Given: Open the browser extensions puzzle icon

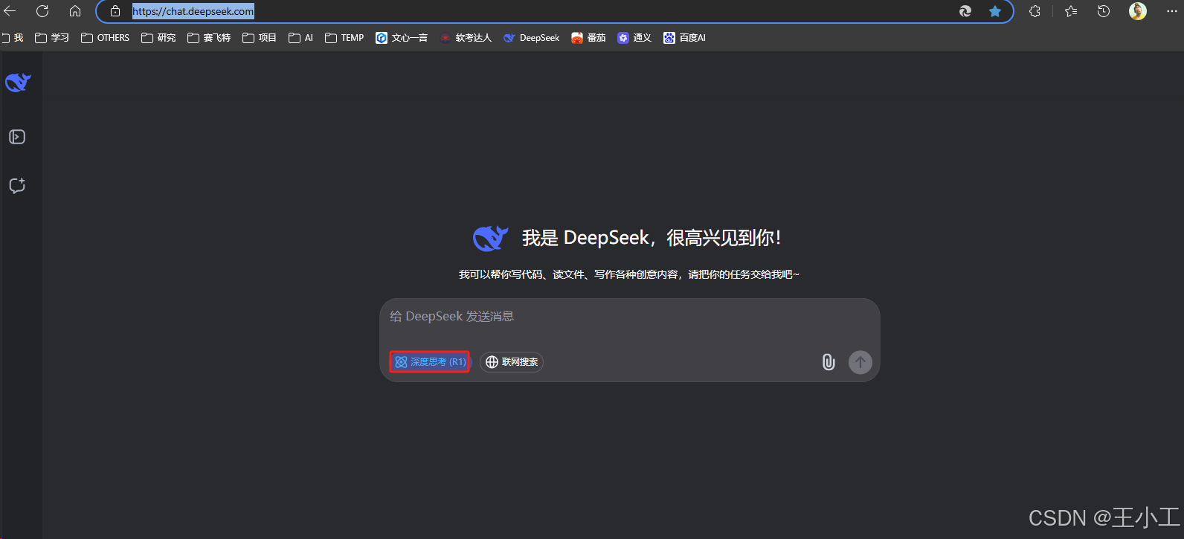Looking at the screenshot, I should point(1035,11).
